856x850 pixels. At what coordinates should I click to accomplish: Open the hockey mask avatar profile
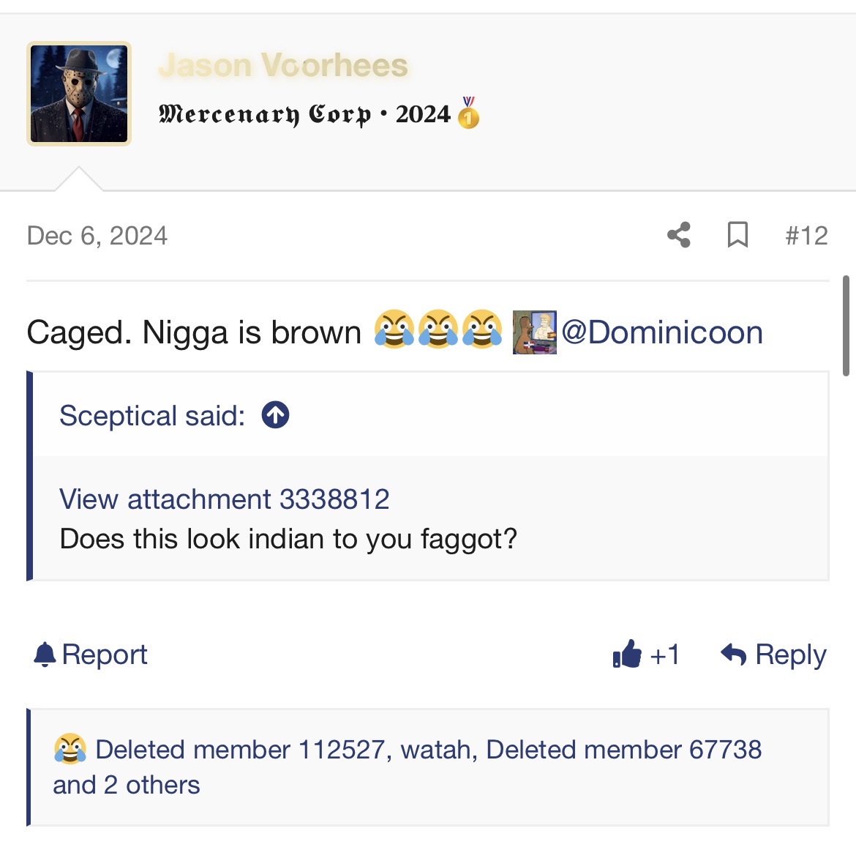pyautogui.click(x=79, y=94)
